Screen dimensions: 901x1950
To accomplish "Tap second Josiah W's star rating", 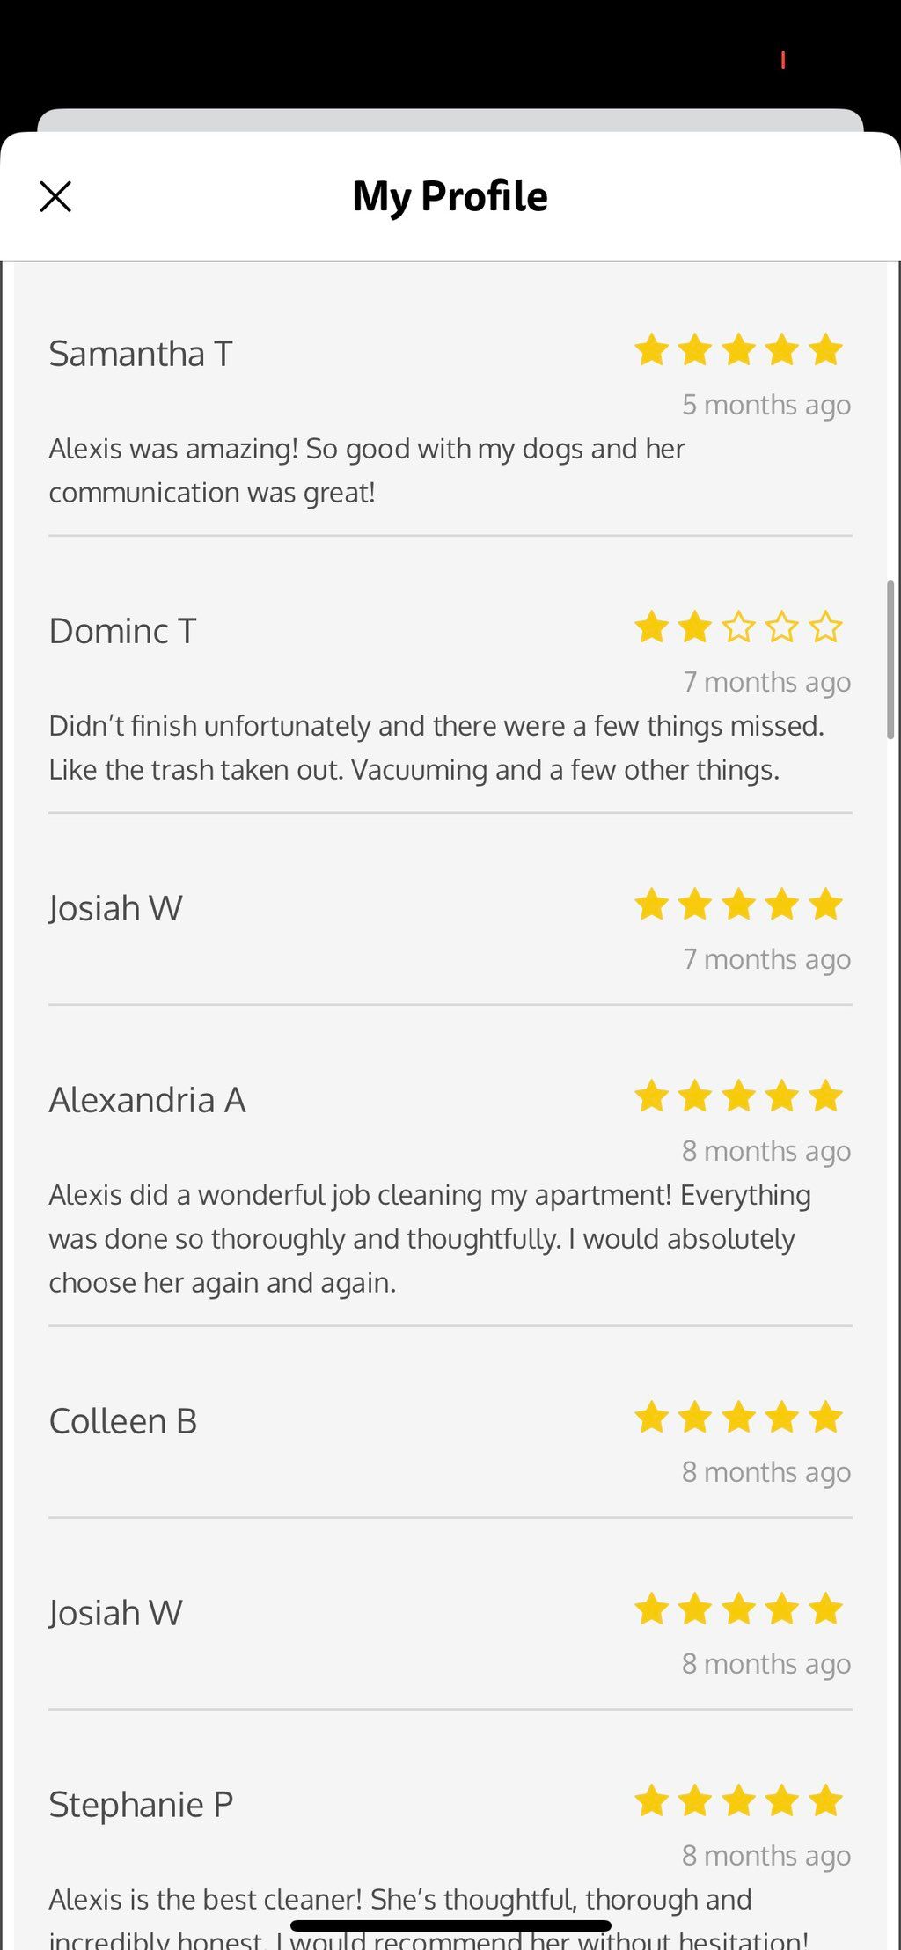I will point(738,1609).
